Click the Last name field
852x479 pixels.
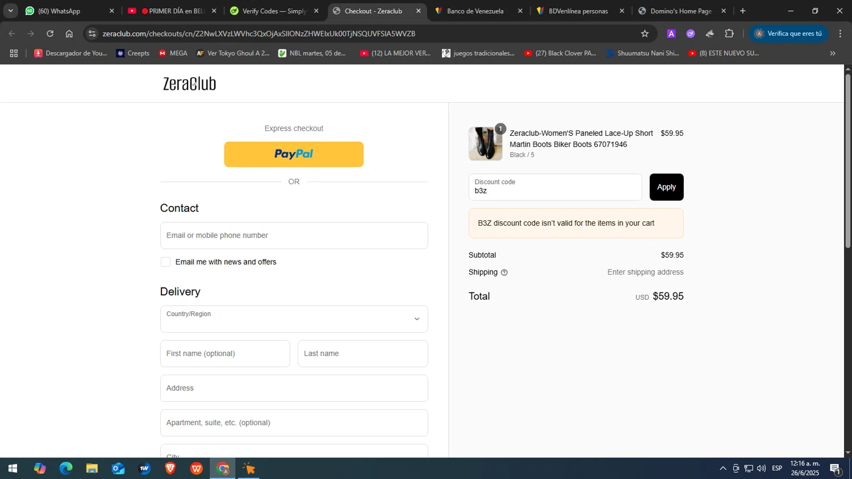point(362,354)
